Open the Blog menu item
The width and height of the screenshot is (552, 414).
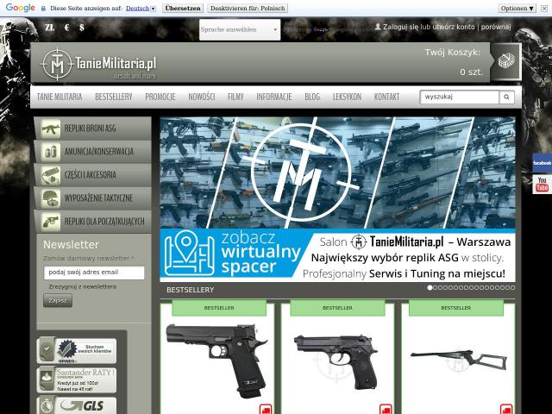pyautogui.click(x=312, y=97)
